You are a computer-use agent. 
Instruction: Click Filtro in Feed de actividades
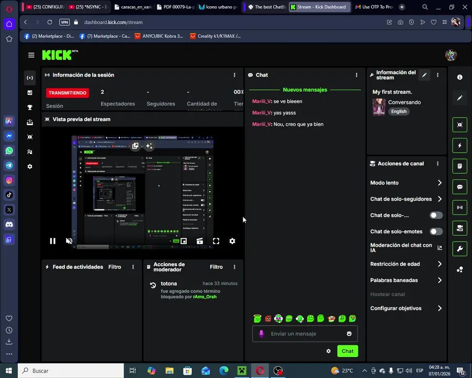115,267
